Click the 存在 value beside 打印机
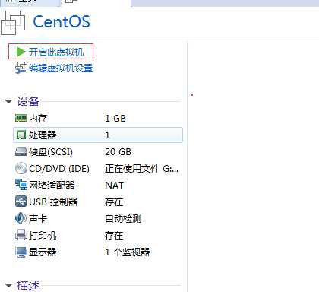The width and height of the screenshot is (319, 292). pos(114,236)
